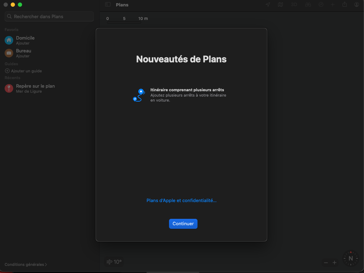The width and height of the screenshot is (364, 273).
Task: Open Plans d'Apple et confidentialité link
Action: pos(181,200)
